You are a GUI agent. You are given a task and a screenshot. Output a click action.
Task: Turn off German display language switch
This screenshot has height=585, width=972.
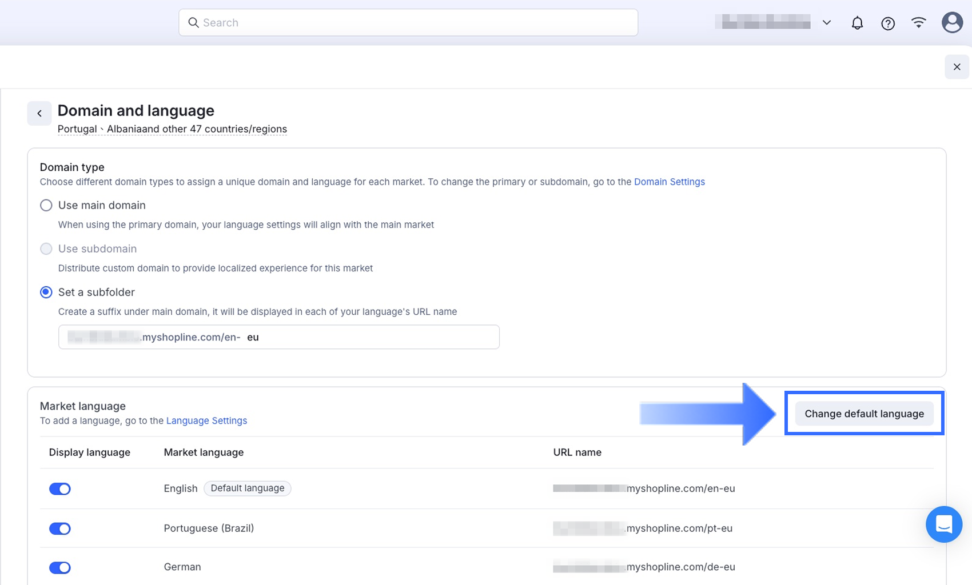coord(60,567)
